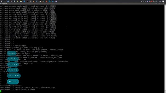Open the notification center icon
The width and height of the screenshot is (166, 93).
coord(163,1)
